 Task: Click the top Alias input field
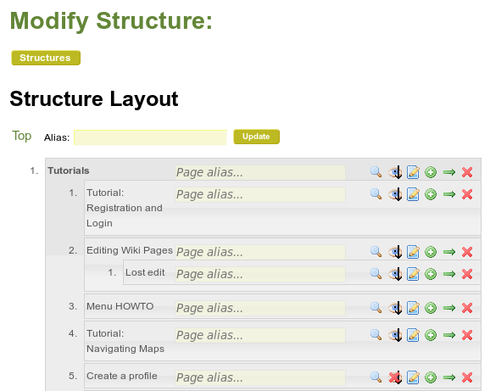(x=150, y=137)
